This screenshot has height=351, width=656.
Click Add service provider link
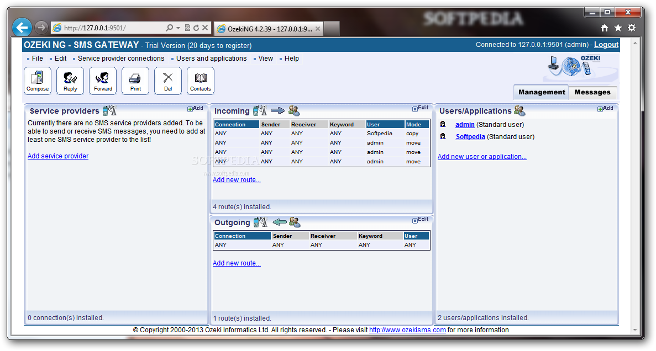(x=58, y=156)
